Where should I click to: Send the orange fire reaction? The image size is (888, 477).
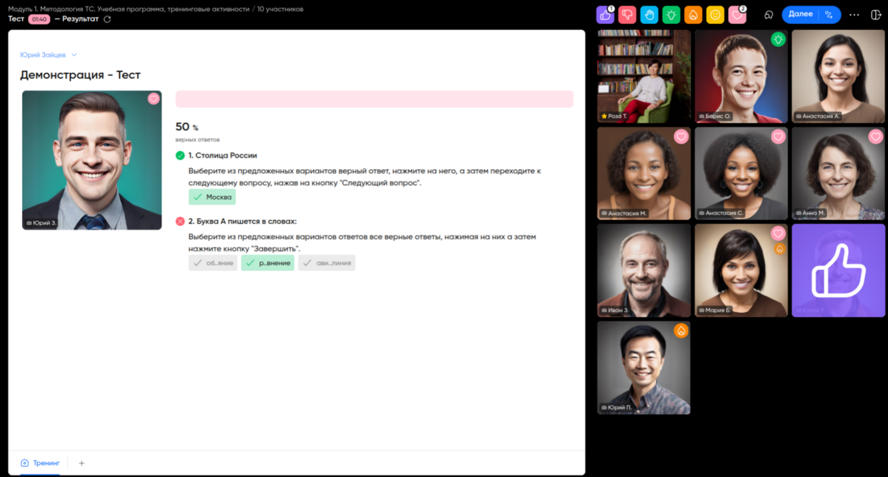tap(693, 15)
